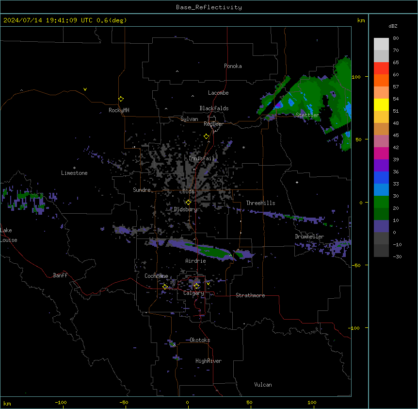Click the Banff label

point(60,275)
